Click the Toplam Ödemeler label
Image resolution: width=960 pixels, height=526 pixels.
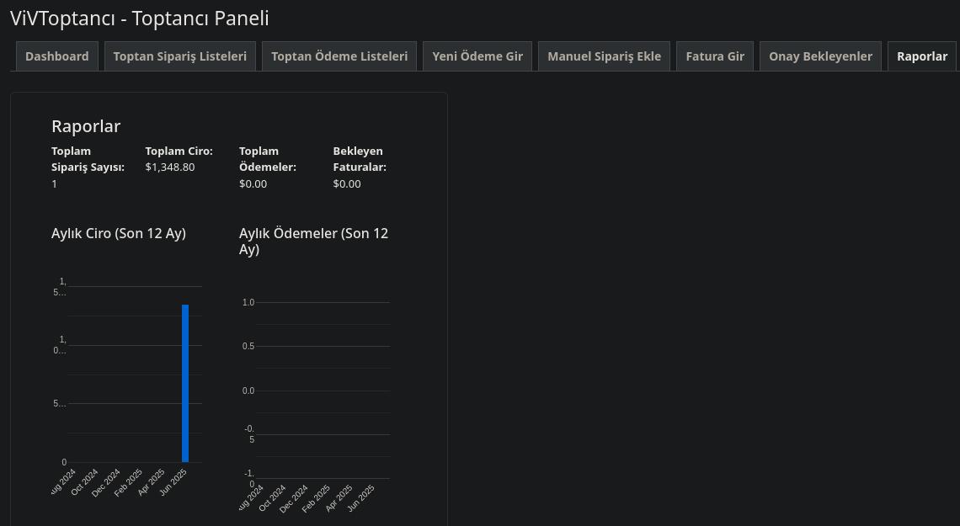coord(268,159)
